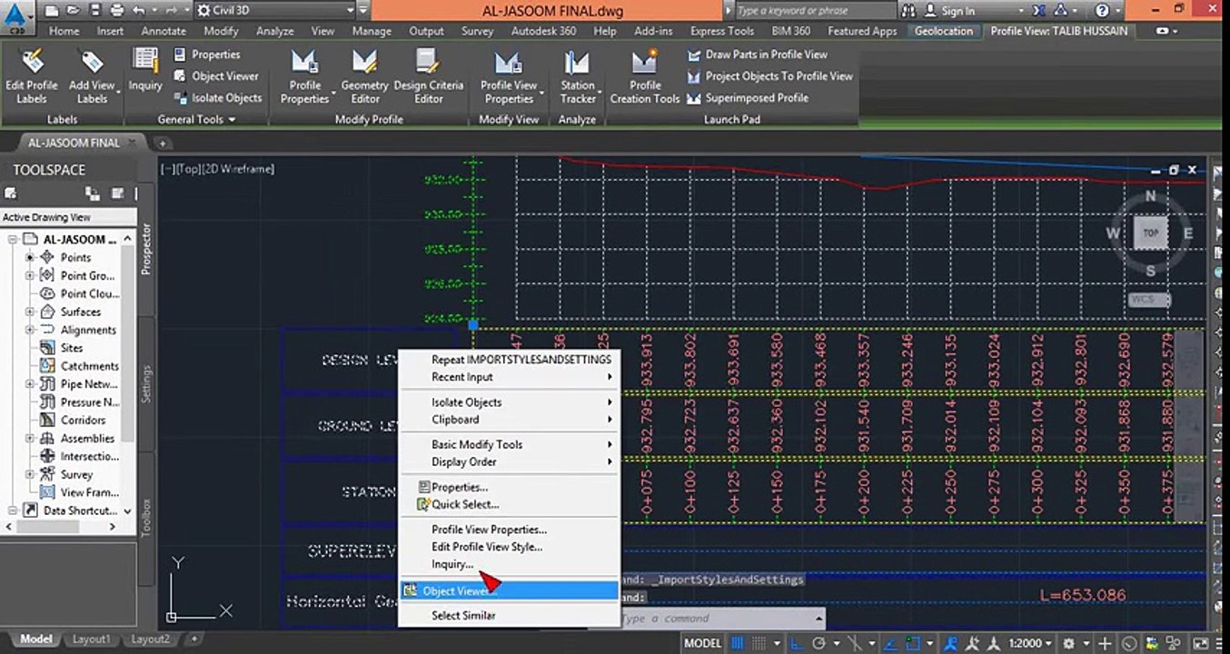1230x654 pixels.
Task: Toggle snap mode in status bar
Action: [760, 643]
